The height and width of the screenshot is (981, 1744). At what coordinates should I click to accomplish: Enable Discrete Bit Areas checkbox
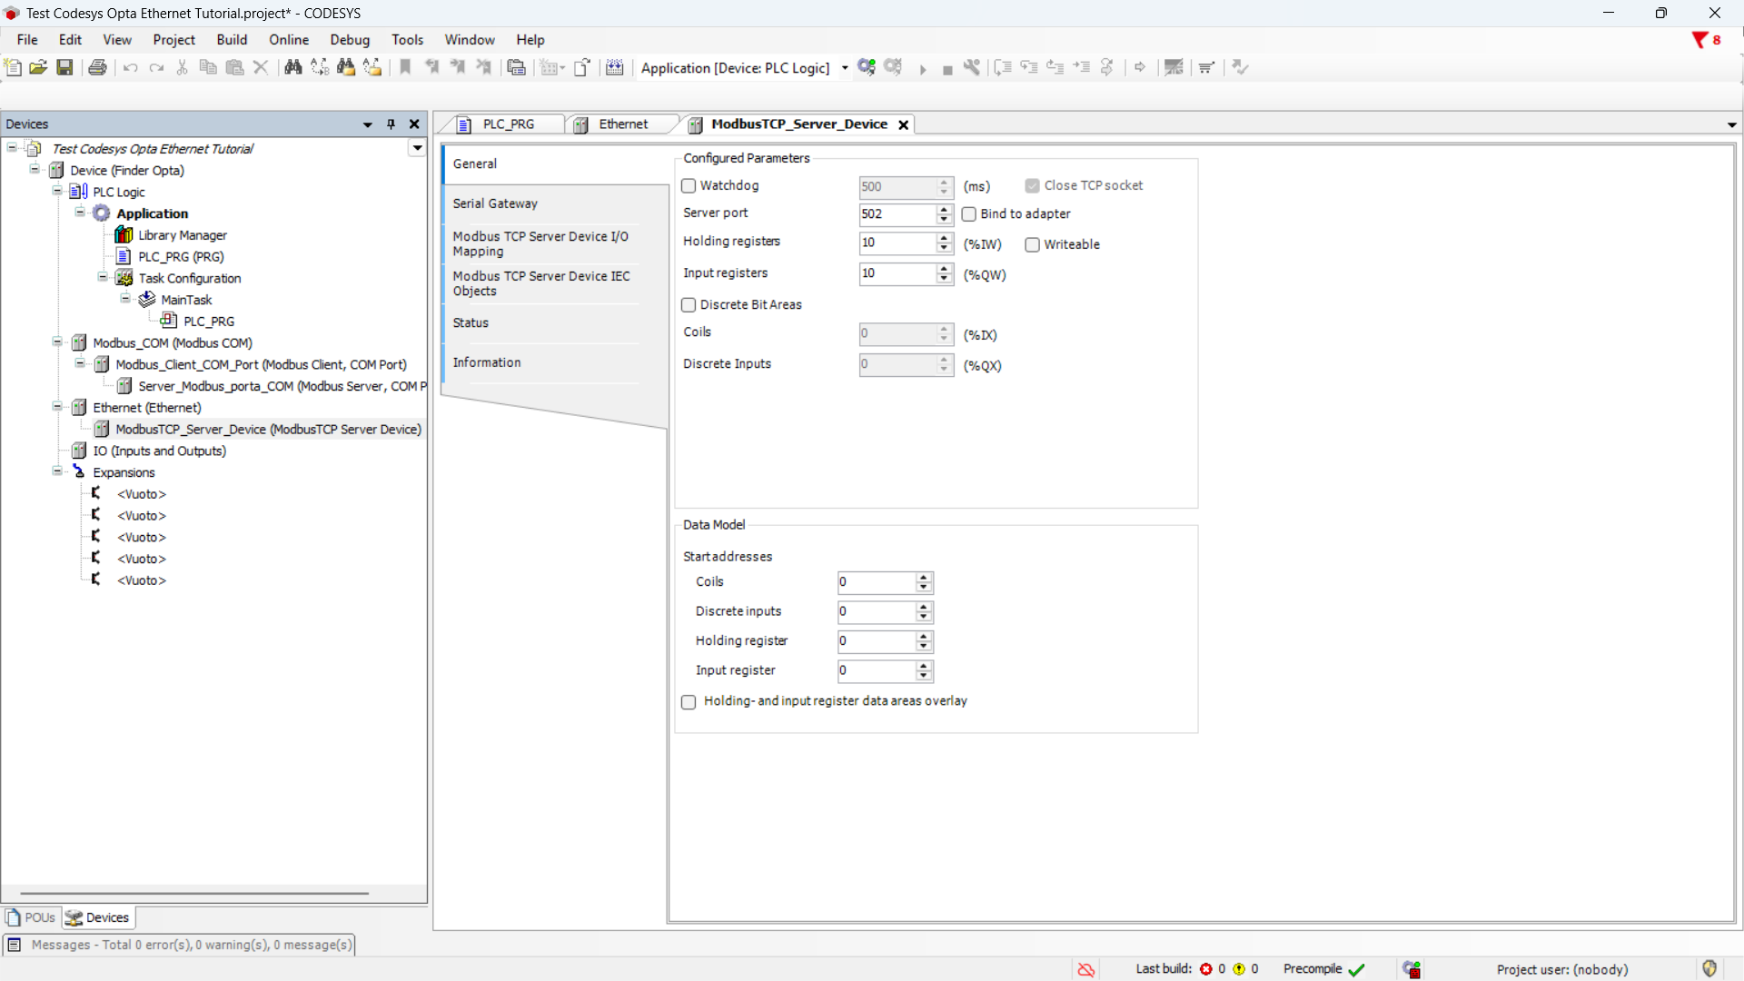(689, 305)
